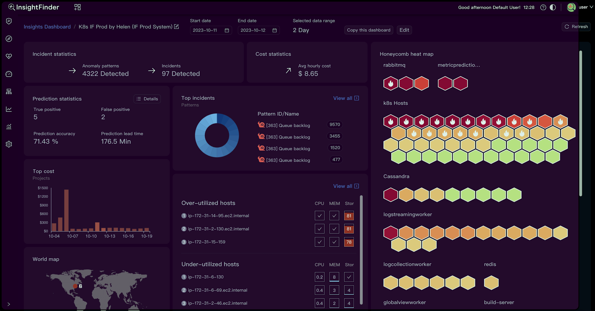Toggle the dark/light theme icon
595x311 pixels.
553,8
